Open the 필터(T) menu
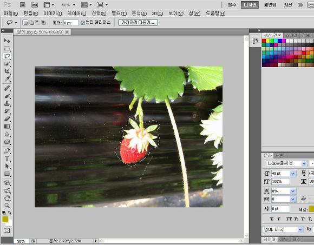314x245 pixels. click(x=119, y=14)
